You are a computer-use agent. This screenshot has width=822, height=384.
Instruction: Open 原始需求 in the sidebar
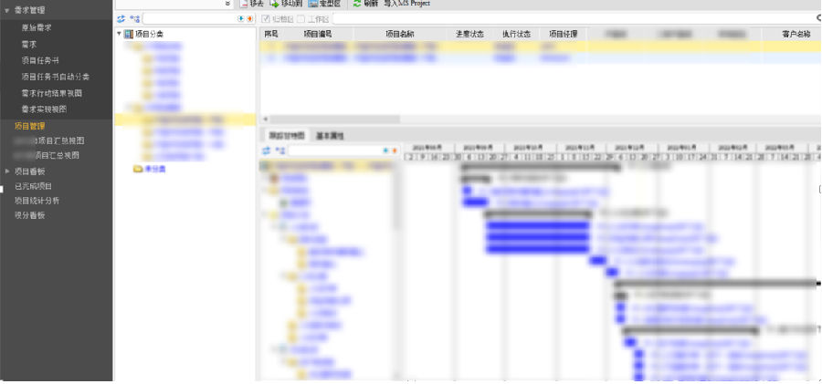pyautogui.click(x=37, y=27)
